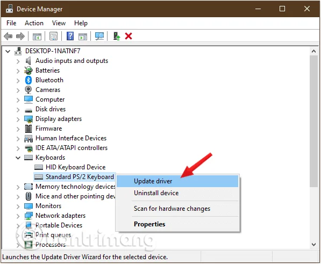The image size is (321, 264).
Task: Click the Keyboards category icon
Action: coord(28,158)
